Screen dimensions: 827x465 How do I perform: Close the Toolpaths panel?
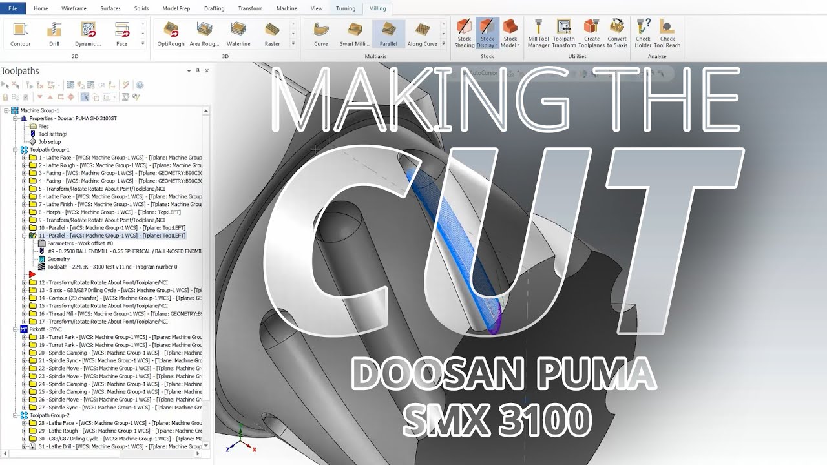click(207, 71)
